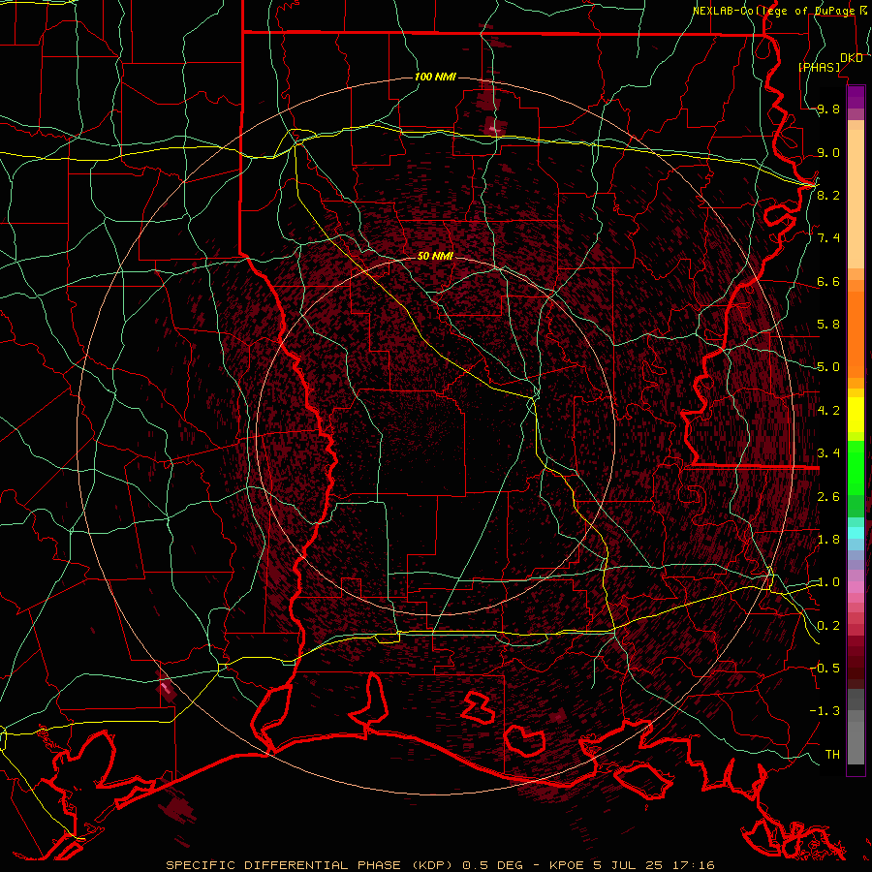Pick the yellow segment of the color bar
The height and width of the screenshot is (872, 872).
point(856,415)
